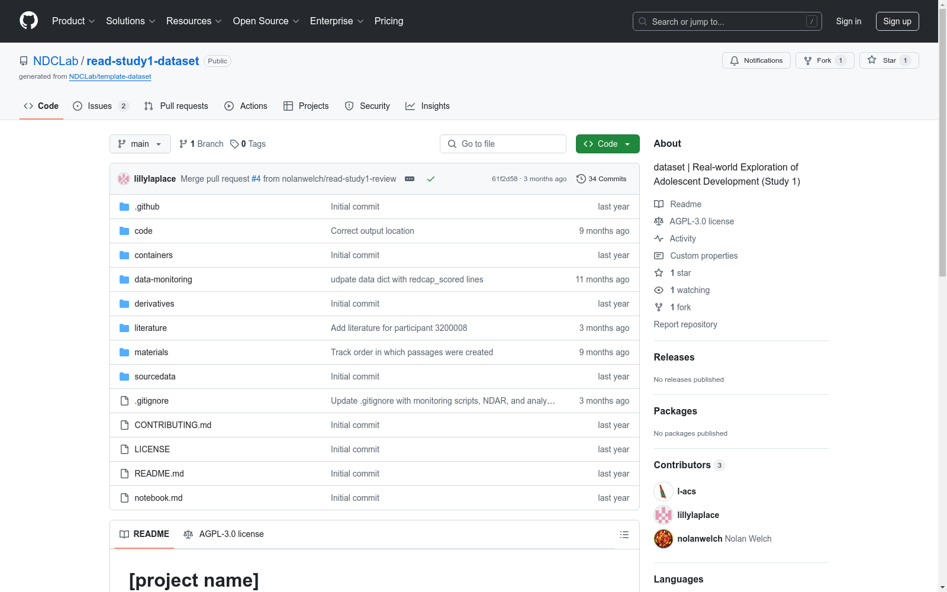The image size is (947, 592).
Task: Open the Projects tab
Action: tap(306, 106)
